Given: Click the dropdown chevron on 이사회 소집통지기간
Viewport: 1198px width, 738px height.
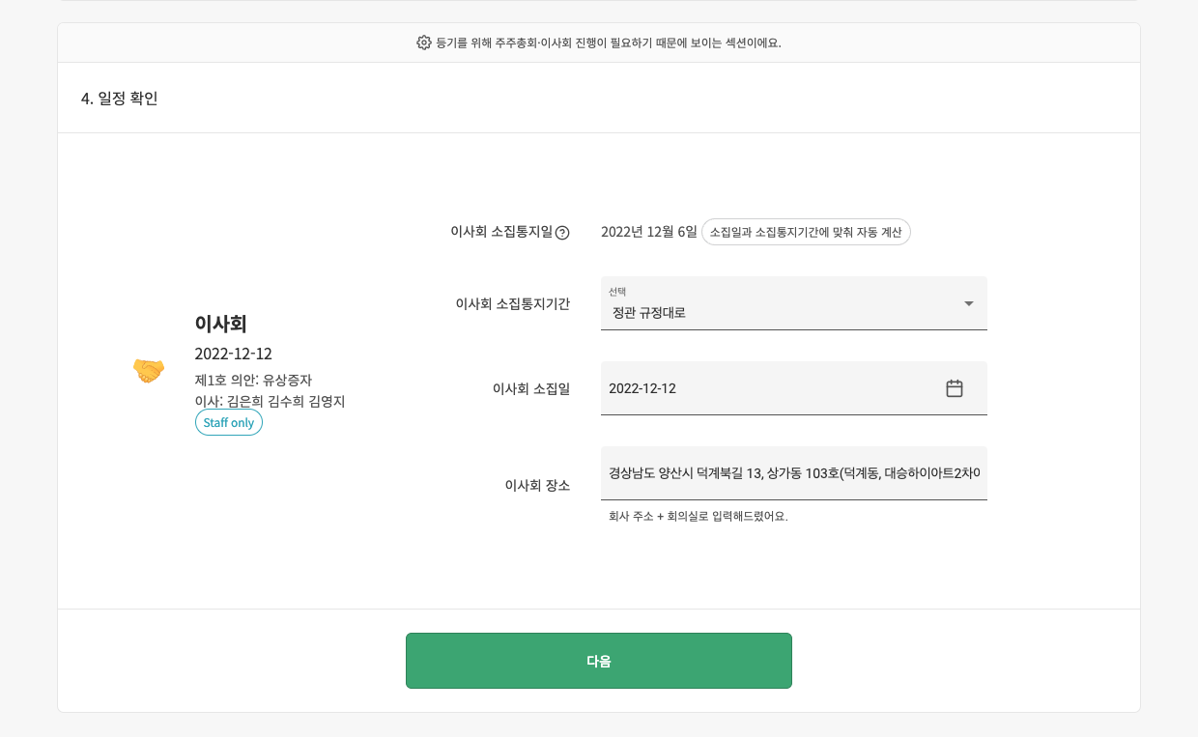Looking at the screenshot, I should [968, 303].
